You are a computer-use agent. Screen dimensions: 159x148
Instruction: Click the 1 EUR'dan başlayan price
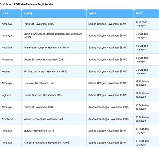pos(141,24)
